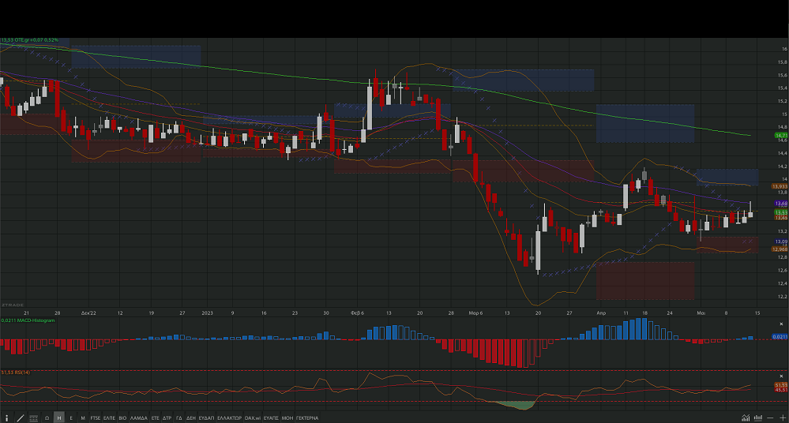Viewport: 789px width, 423px height.
Task: Click the 51,53 RSI value tag
Action: tap(781, 385)
